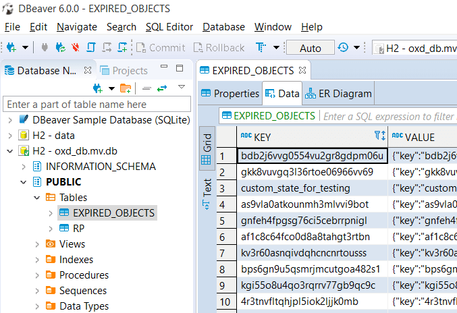Click the Collapse All icon in navigator
Image resolution: width=457 pixels, height=313 pixels.
coord(146,88)
